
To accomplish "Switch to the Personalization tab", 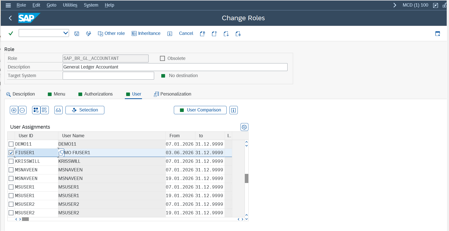I will pyautogui.click(x=173, y=94).
